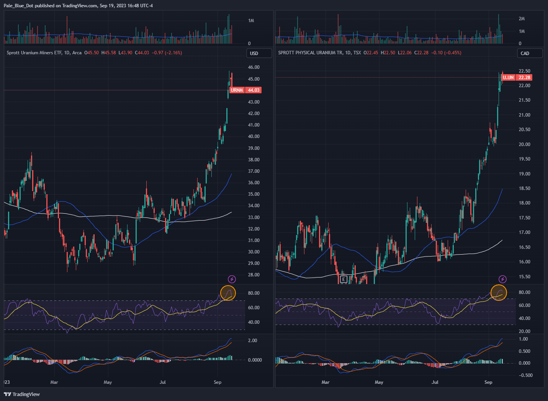This screenshot has width=548, height=401.
Task: Open the earnings E marker on U.UN chart
Action: (x=344, y=279)
